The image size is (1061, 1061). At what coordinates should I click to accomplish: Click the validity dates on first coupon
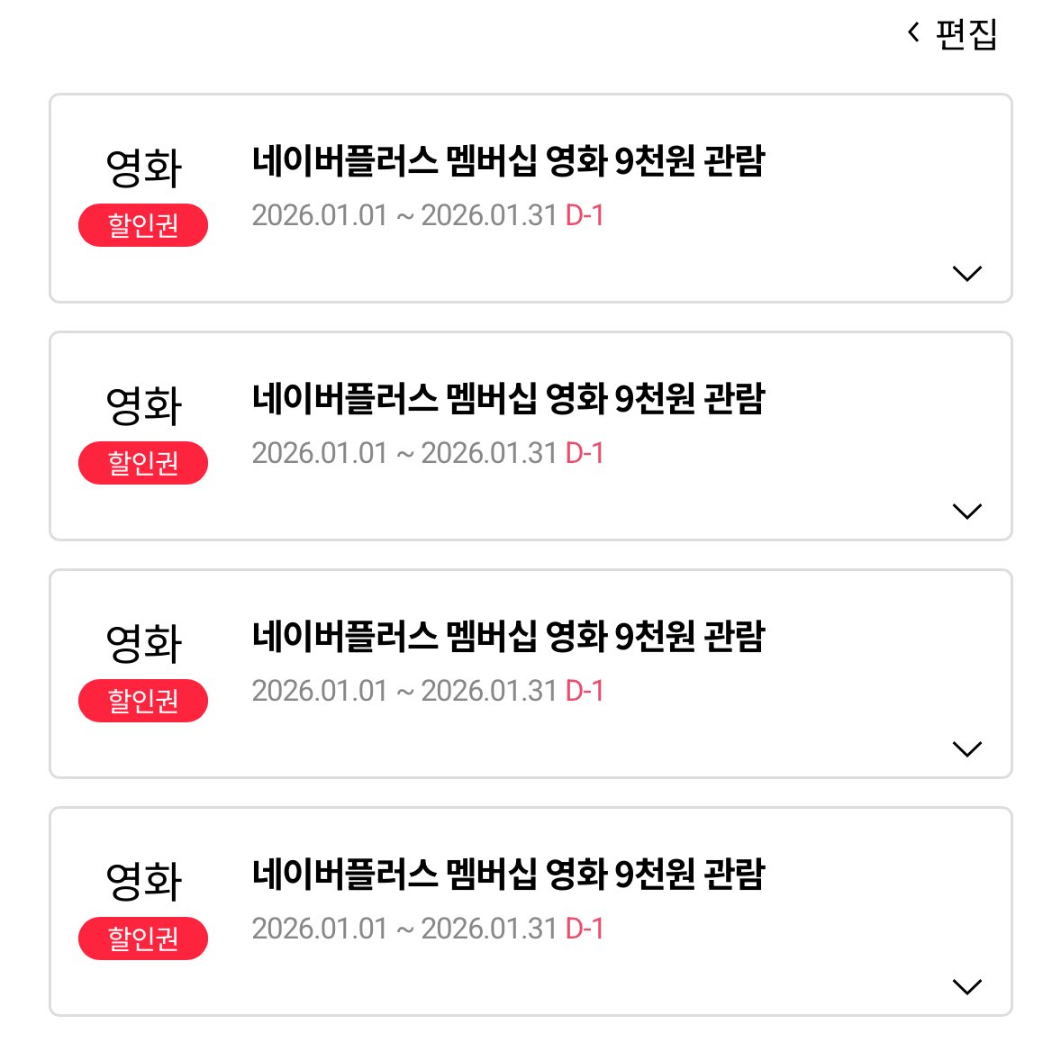(404, 215)
